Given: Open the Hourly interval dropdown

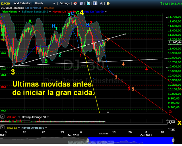Looking at the screenshot, I should (x=45, y=3).
